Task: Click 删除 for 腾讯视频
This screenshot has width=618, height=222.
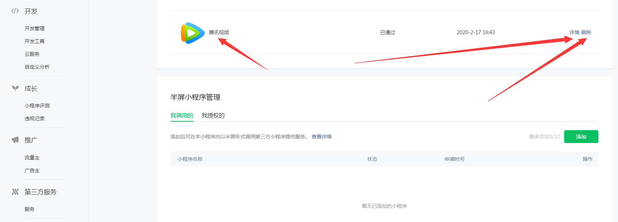Action: 586,32
